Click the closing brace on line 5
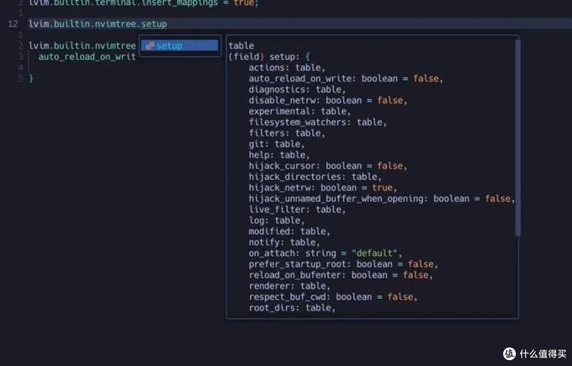The image size is (572, 366). pyautogui.click(x=31, y=78)
